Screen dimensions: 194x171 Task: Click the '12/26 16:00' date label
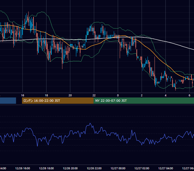coord(23,168)
